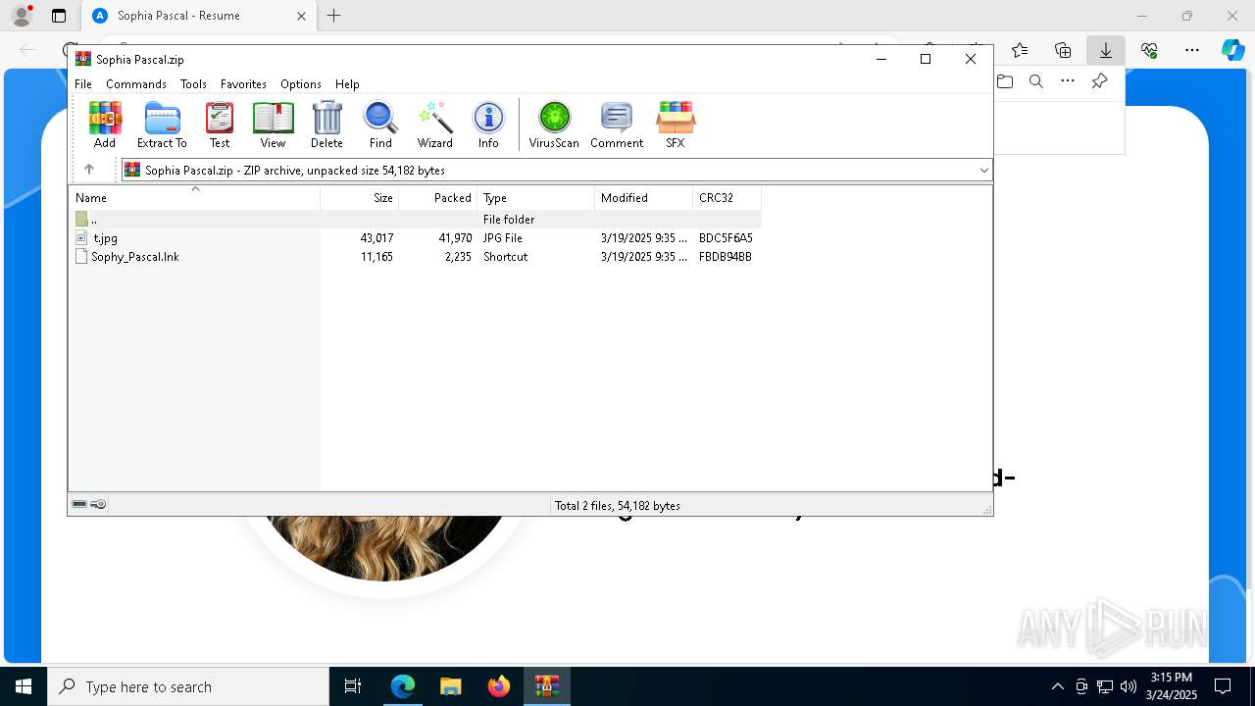Viewport: 1255px width, 706px height.
Task: Open Firefox from the taskbar
Action: tap(499, 686)
